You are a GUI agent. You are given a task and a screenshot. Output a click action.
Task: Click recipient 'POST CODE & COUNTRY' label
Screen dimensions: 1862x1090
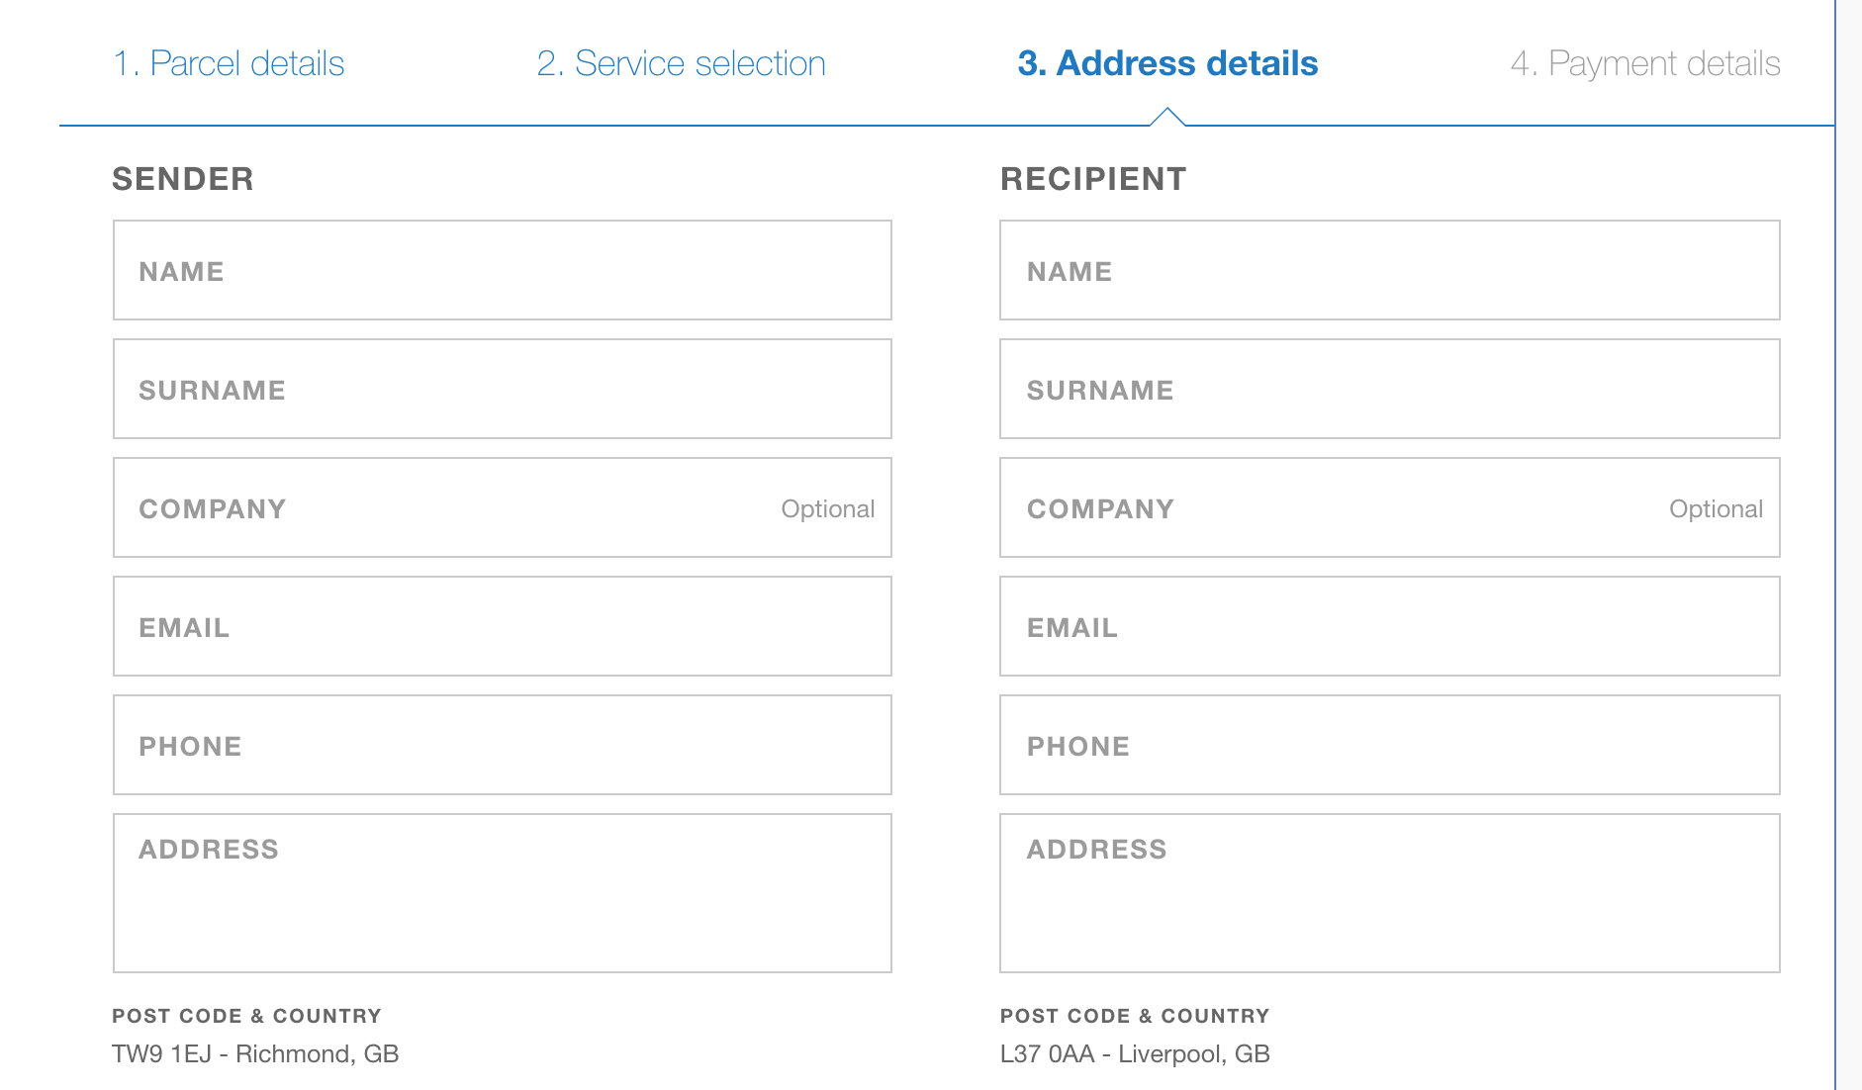pos(1135,1016)
